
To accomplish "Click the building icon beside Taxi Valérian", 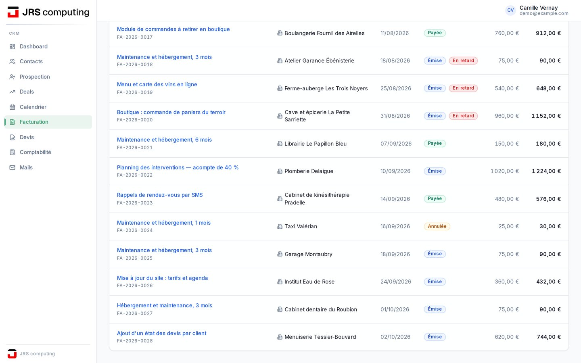I will click(280, 227).
